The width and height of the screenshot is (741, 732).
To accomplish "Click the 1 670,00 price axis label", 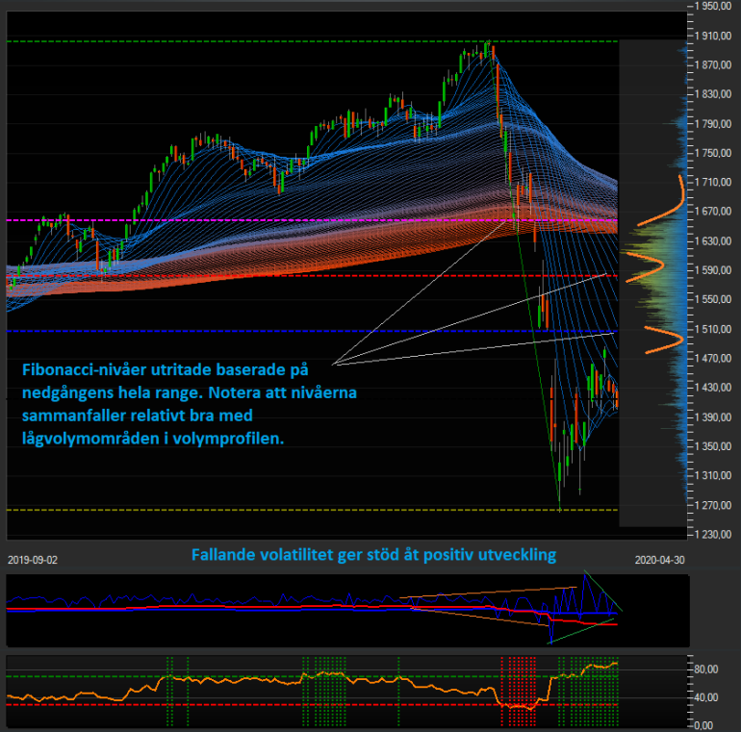I will point(713,212).
